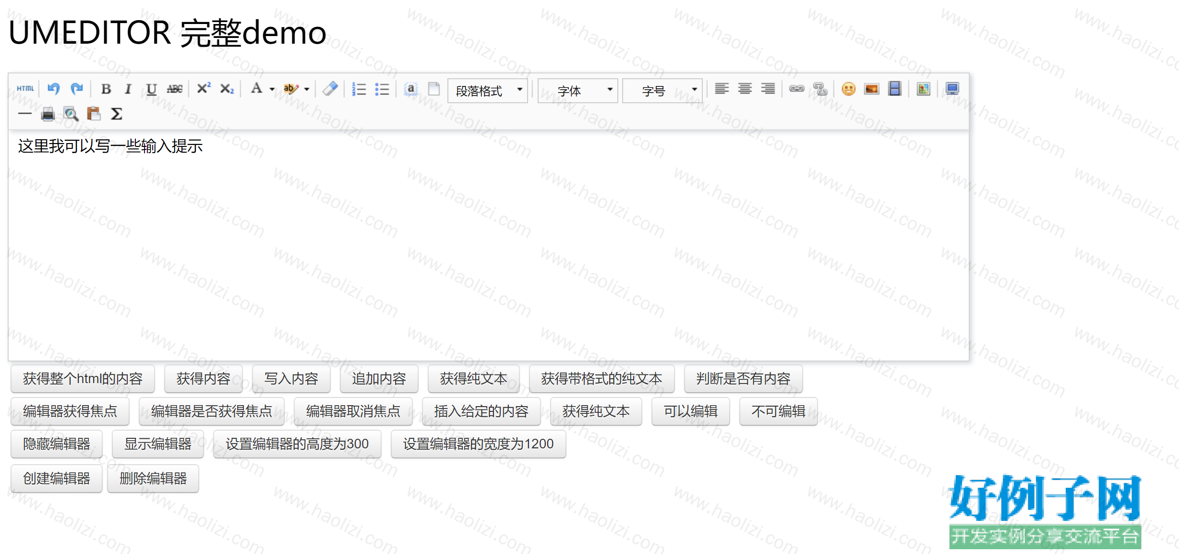This screenshot has height=554, width=1179.
Task: Click 获得纯文本 button beside 可以编辑
Action: click(596, 411)
